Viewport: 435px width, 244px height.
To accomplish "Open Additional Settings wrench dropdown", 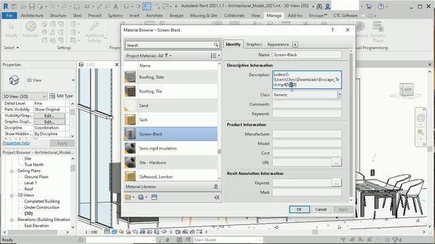I will (94, 32).
